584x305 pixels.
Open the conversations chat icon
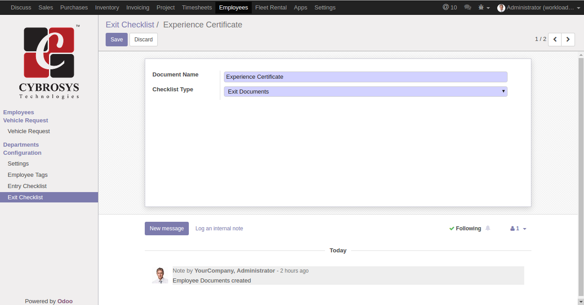coord(468,7)
